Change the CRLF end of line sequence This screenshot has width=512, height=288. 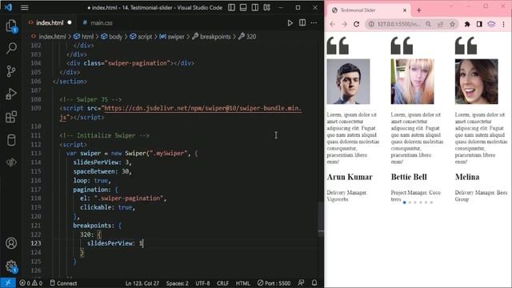[x=222, y=283]
